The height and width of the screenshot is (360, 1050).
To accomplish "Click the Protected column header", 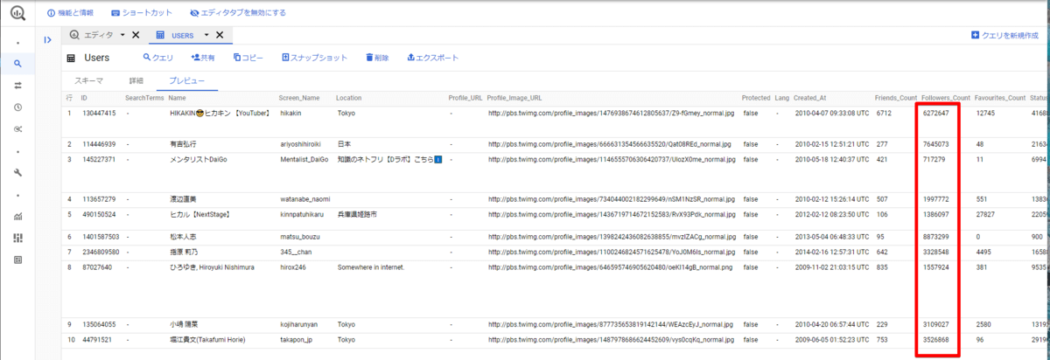I will [756, 97].
